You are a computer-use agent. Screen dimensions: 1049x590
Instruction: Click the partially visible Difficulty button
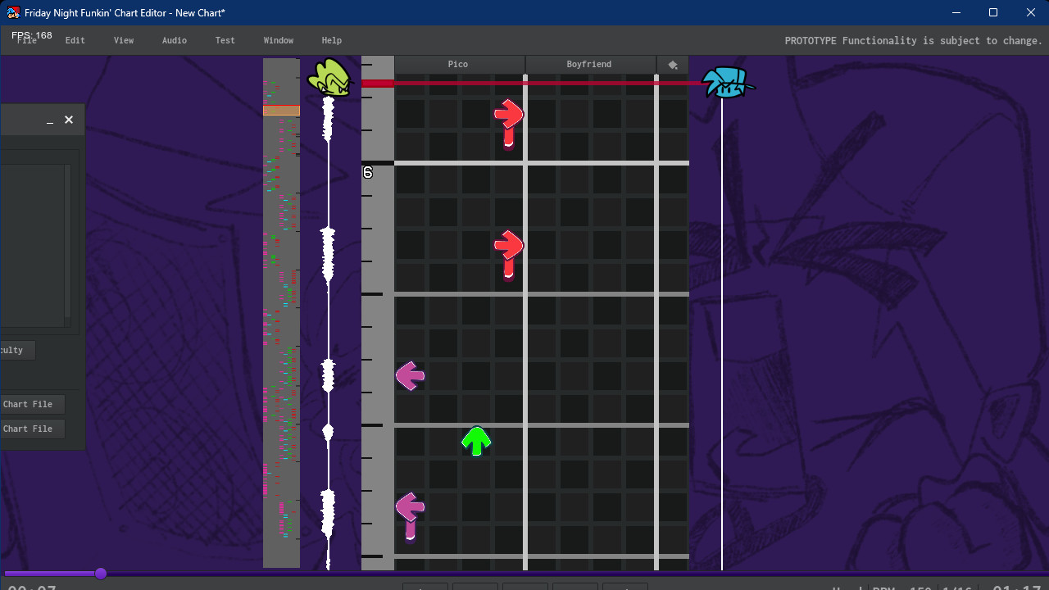click(16, 350)
